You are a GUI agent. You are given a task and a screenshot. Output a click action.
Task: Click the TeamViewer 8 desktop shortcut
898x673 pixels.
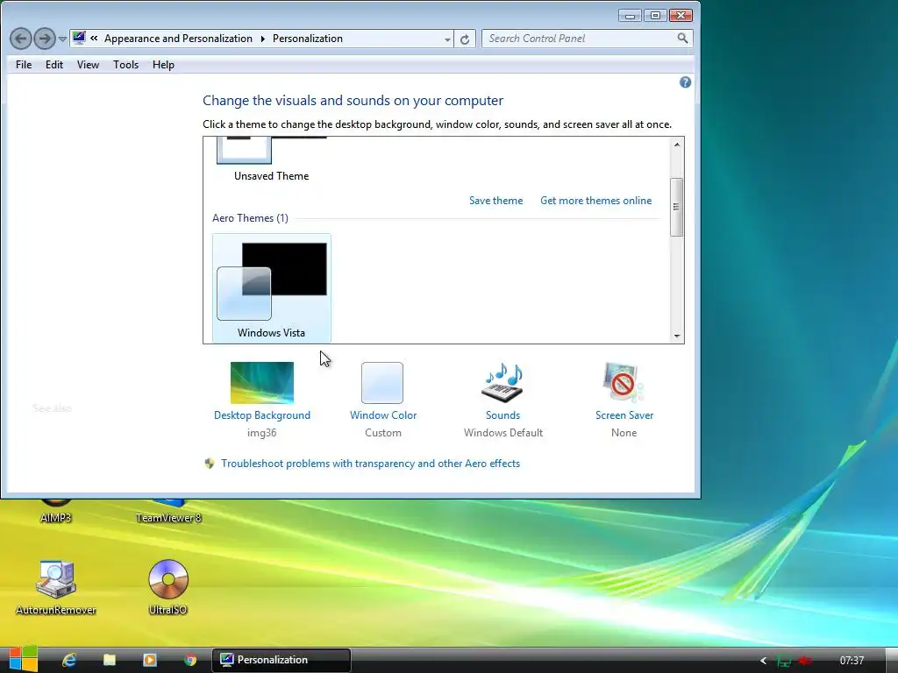point(168,512)
